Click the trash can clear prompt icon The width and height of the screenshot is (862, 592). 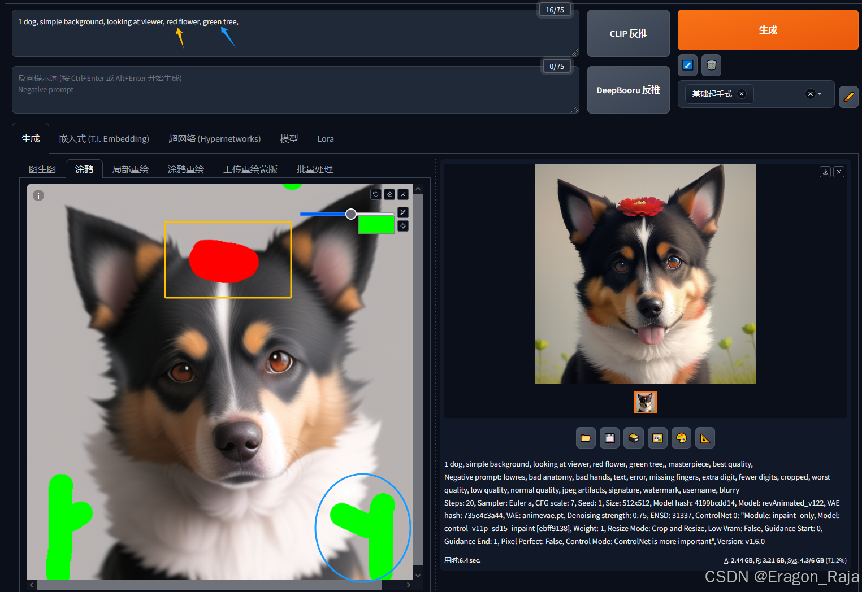711,65
